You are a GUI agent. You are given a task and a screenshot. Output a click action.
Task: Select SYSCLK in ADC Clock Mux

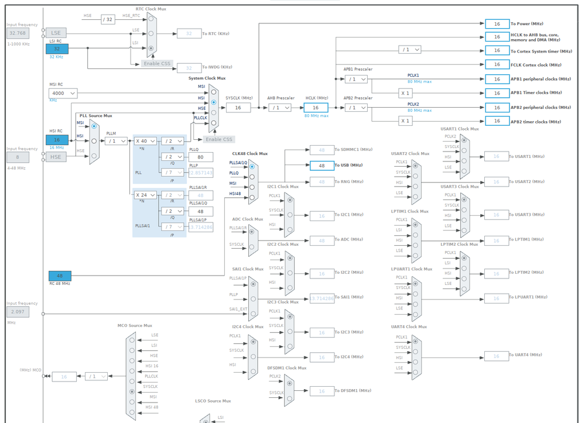[252, 247]
